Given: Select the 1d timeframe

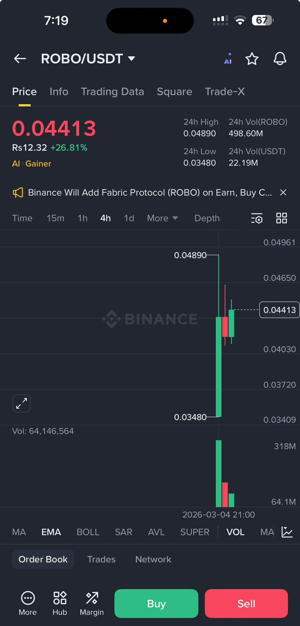Looking at the screenshot, I should tap(129, 218).
